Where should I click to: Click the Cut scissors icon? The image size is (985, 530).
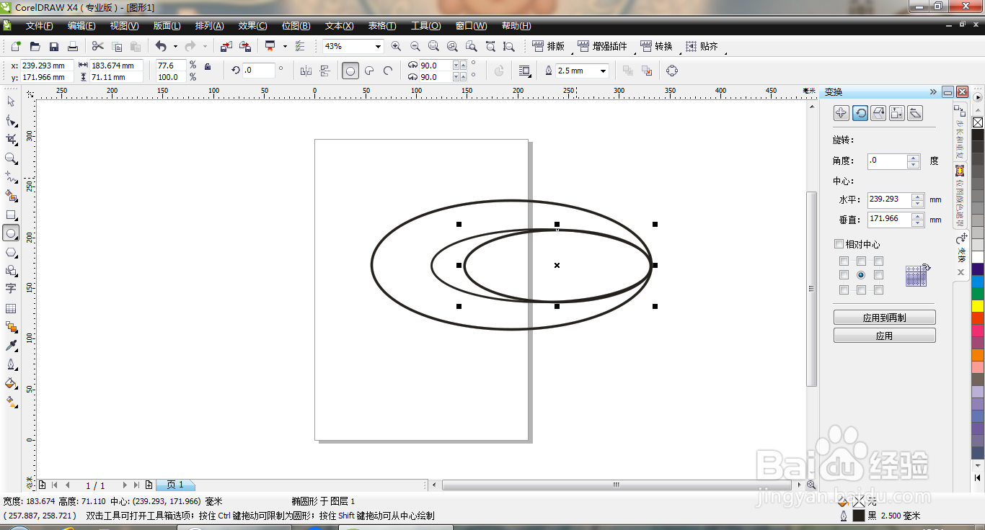[x=98, y=46]
